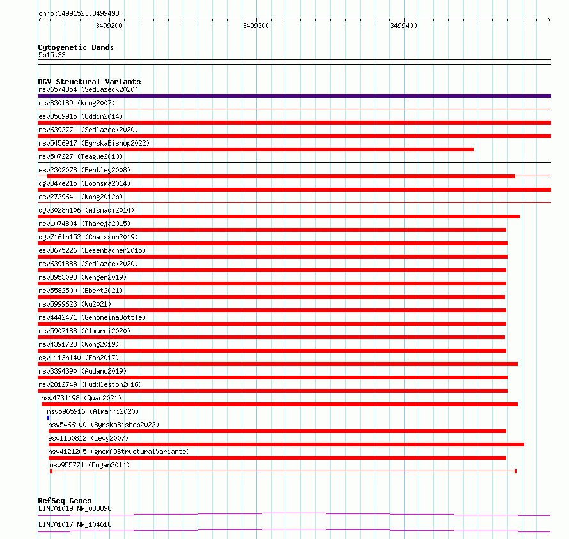Click ruler position 3499400

click(403, 26)
